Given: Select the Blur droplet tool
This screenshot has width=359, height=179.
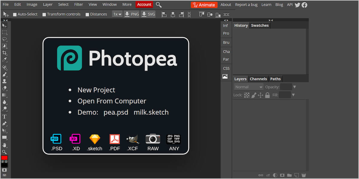Looking at the screenshot, I should pyautogui.click(x=4, y=102).
